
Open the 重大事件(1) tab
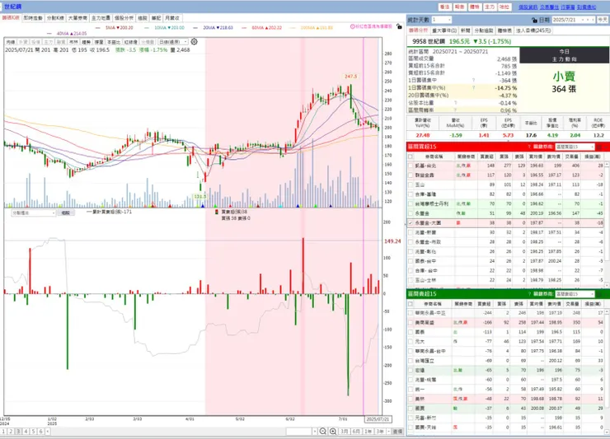(444, 30)
